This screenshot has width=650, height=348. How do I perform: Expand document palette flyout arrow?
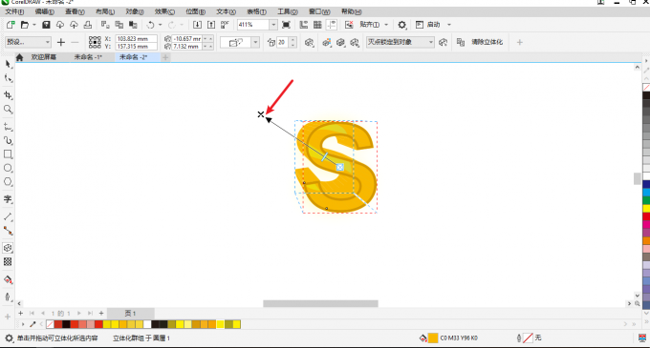[x=23, y=324]
